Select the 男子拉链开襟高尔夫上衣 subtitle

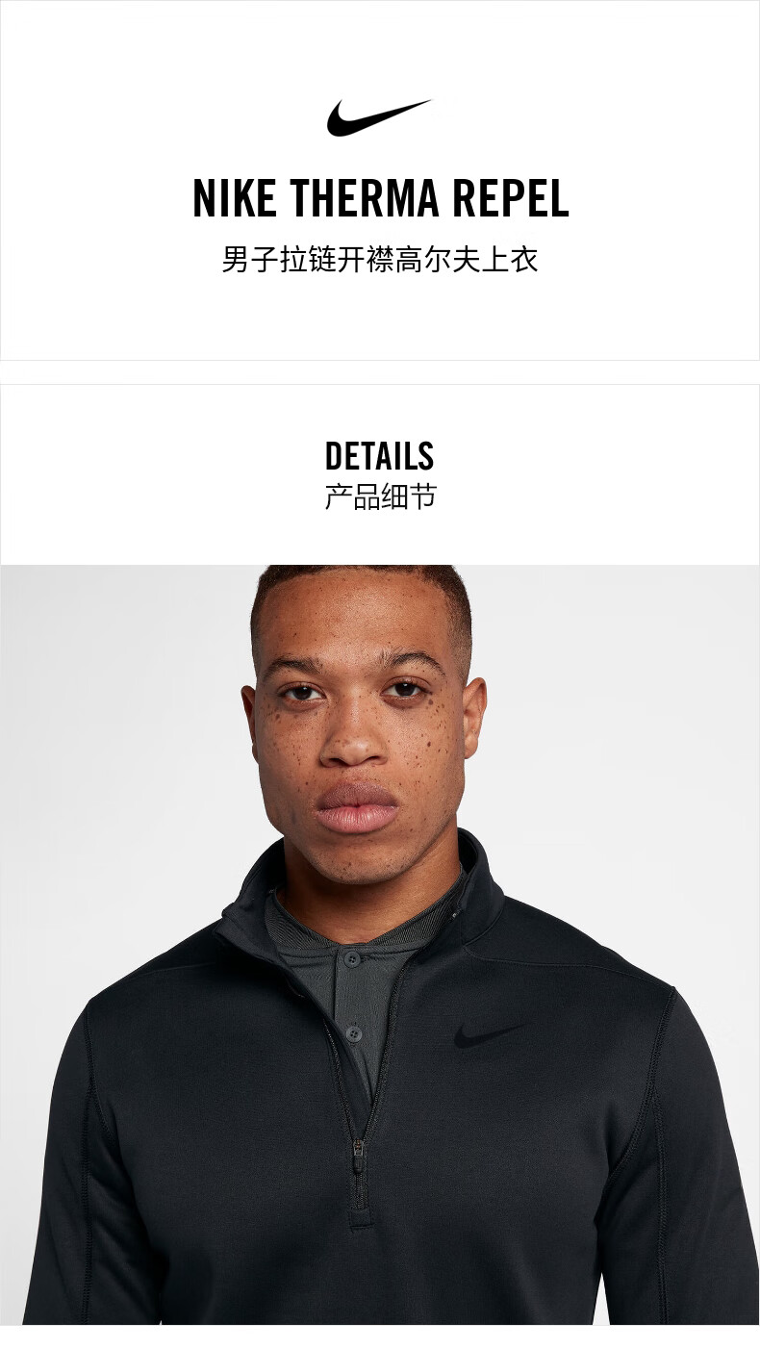point(380,260)
